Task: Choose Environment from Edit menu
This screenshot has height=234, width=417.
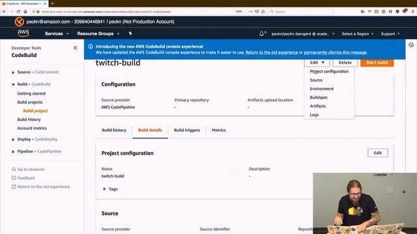Action: [x=321, y=88]
